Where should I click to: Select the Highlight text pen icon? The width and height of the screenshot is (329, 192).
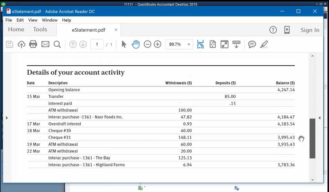(x=264, y=44)
